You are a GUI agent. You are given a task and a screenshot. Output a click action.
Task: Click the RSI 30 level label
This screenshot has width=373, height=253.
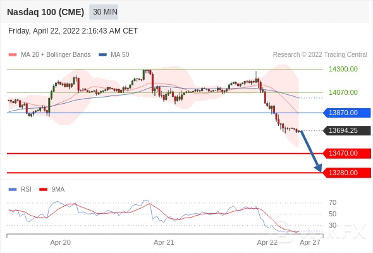(333, 225)
